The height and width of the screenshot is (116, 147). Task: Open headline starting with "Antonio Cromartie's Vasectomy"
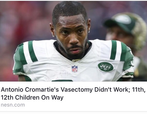(73, 94)
